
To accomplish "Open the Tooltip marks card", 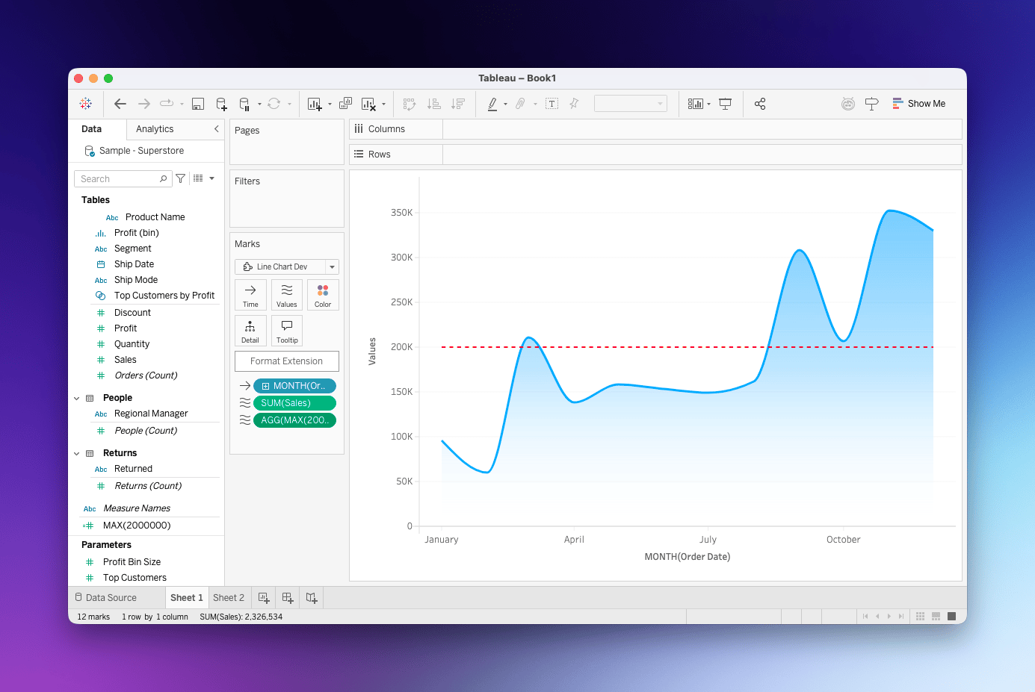I will tap(287, 331).
